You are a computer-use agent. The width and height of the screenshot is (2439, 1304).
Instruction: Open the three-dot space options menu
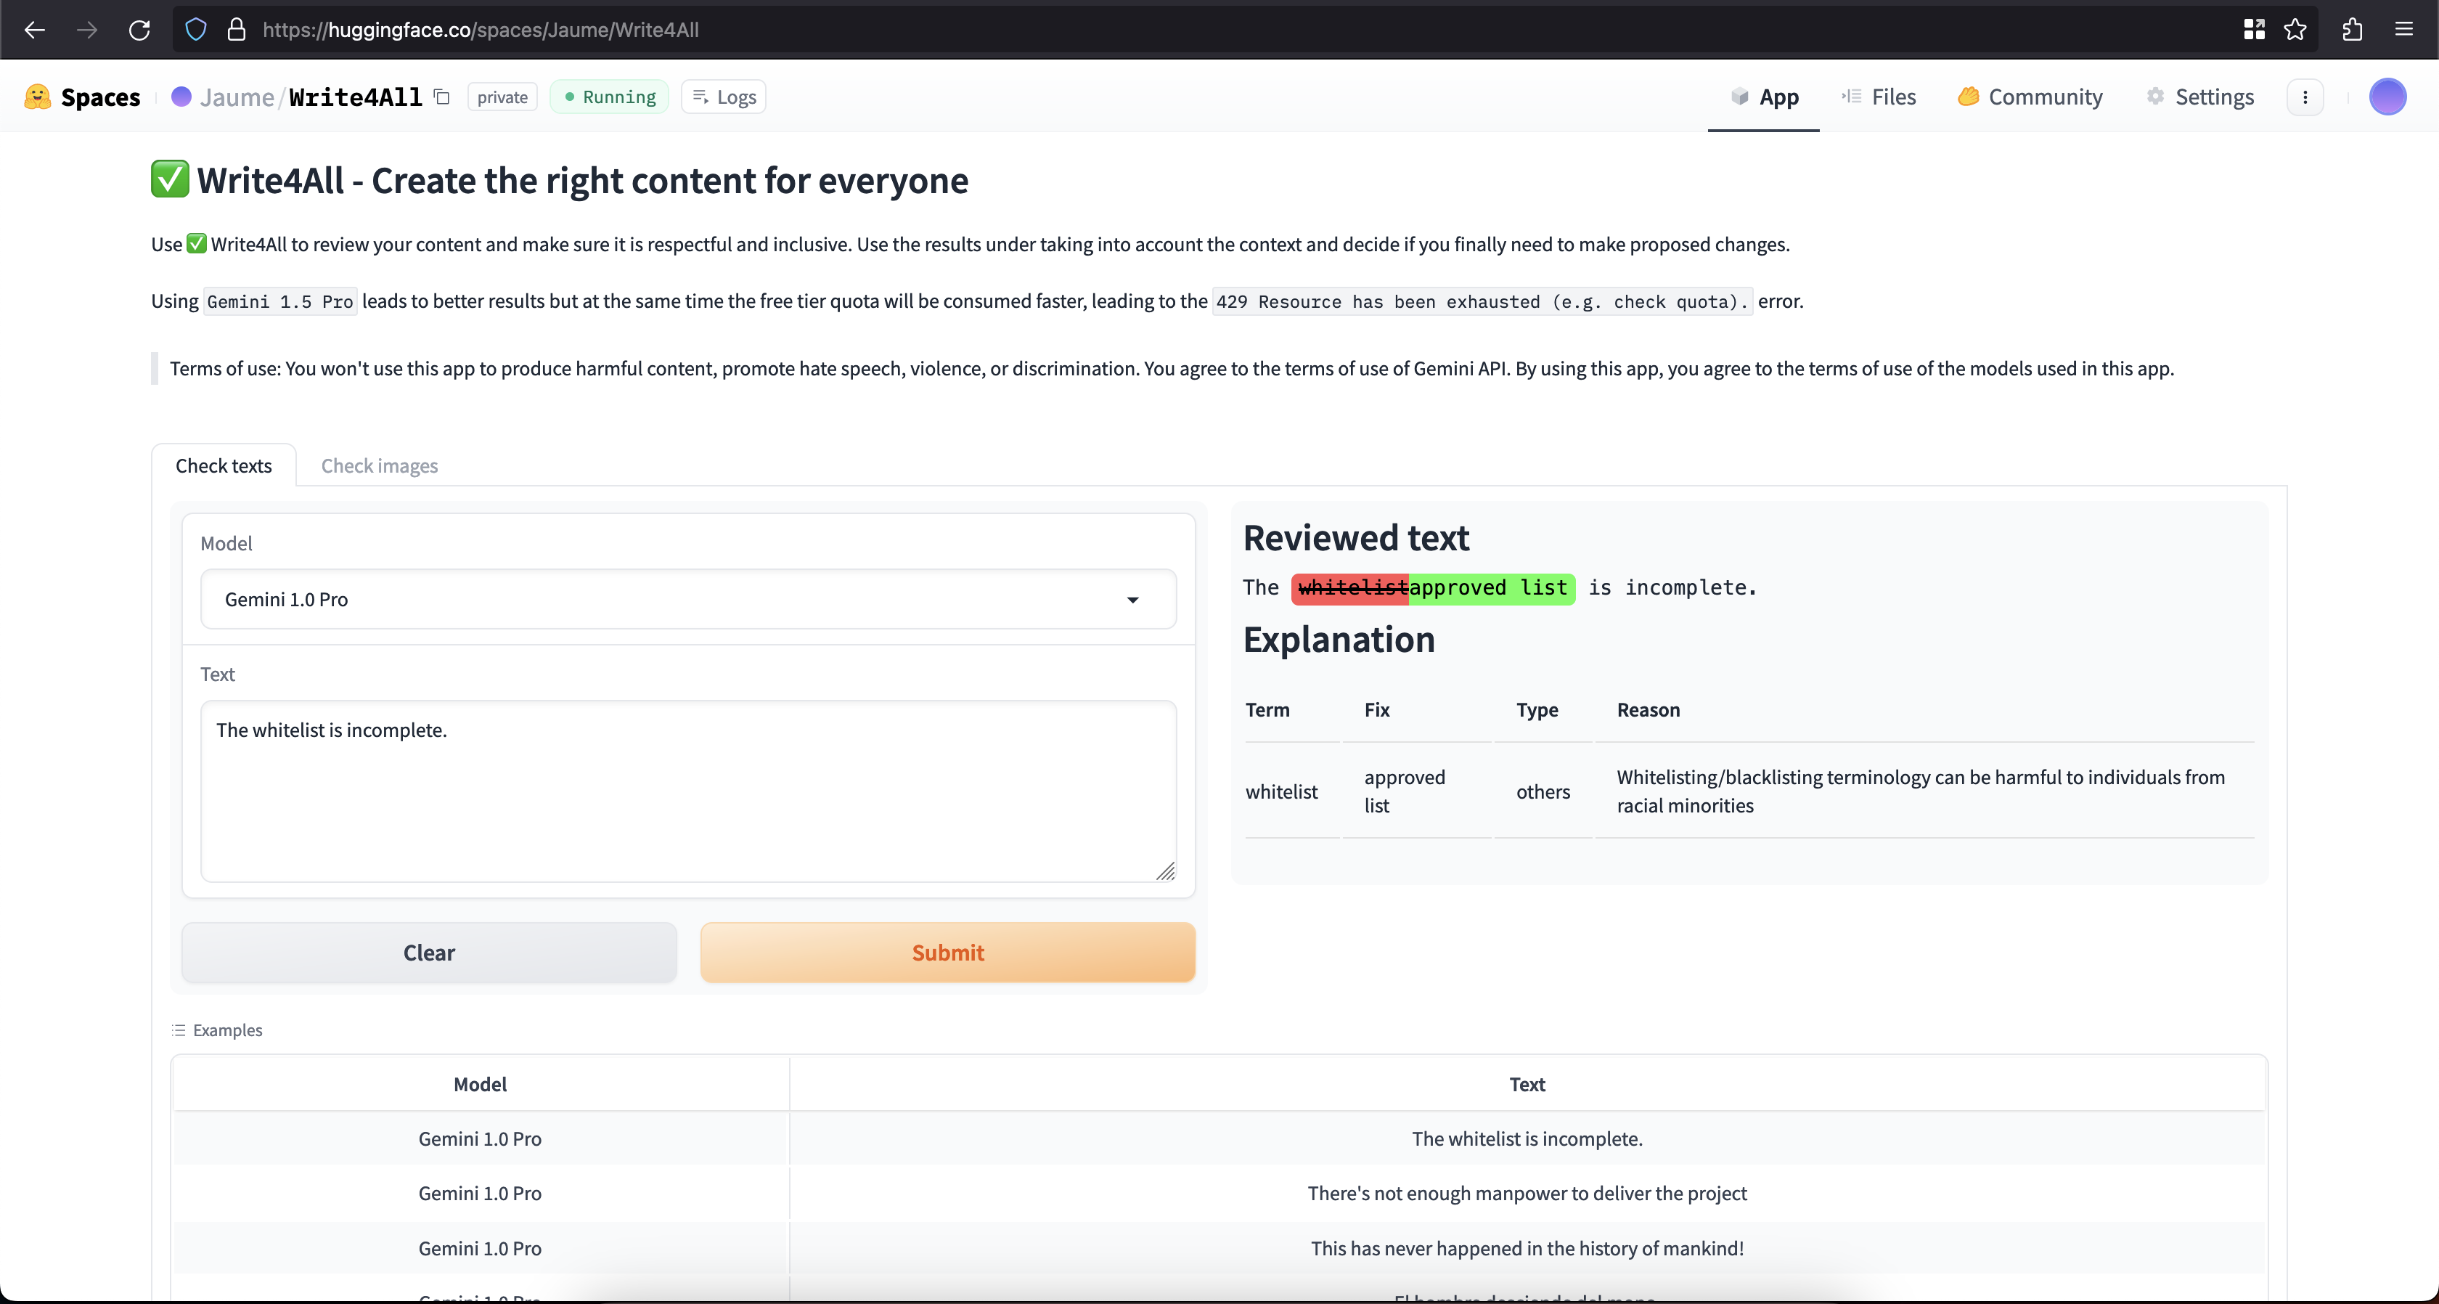2305,97
